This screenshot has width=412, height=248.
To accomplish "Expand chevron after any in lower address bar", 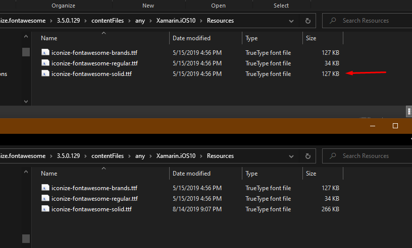I will point(150,156).
